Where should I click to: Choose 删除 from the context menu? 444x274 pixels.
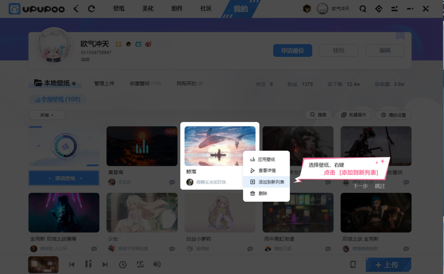click(262, 193)
